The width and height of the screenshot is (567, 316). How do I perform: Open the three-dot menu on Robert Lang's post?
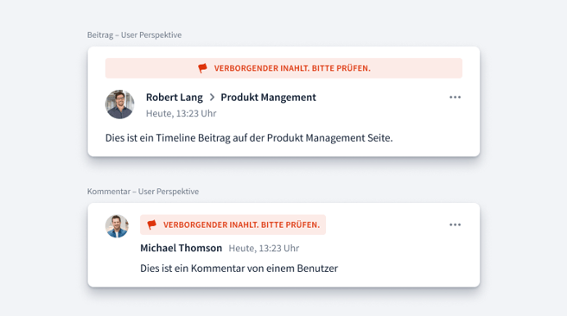[455, 98]
